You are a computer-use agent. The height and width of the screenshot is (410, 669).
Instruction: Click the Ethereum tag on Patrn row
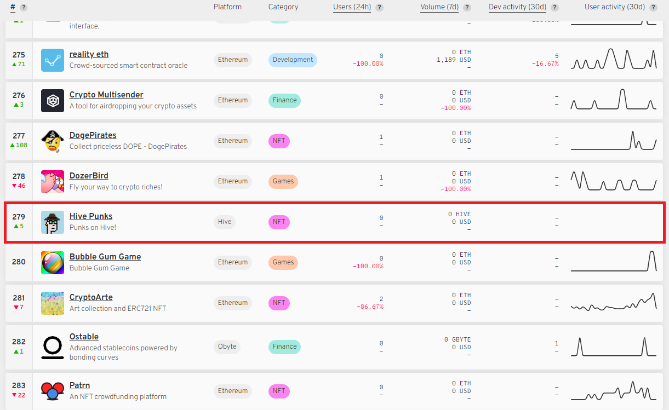coord(233,391)
